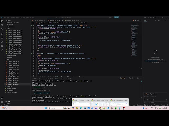Open package.json in the explorer

(10, 90)
